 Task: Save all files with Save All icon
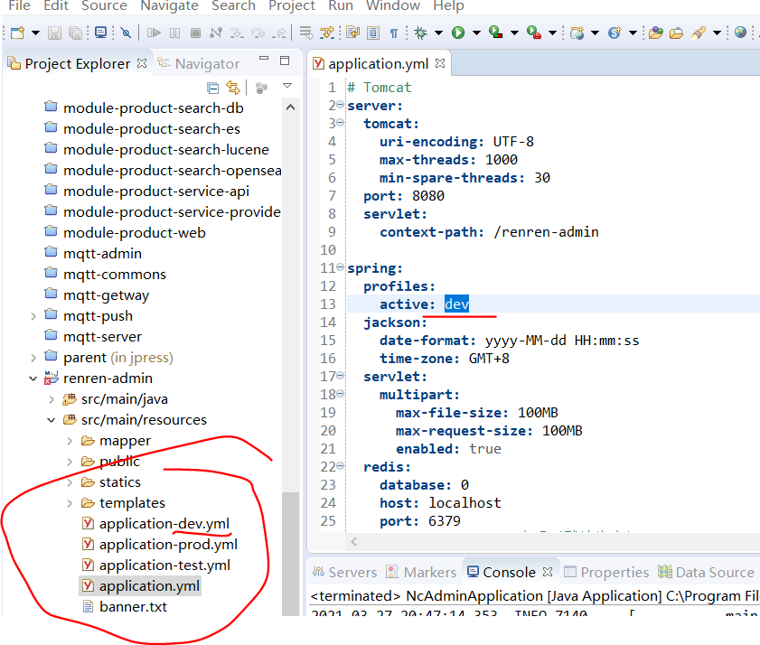point(74,34)
